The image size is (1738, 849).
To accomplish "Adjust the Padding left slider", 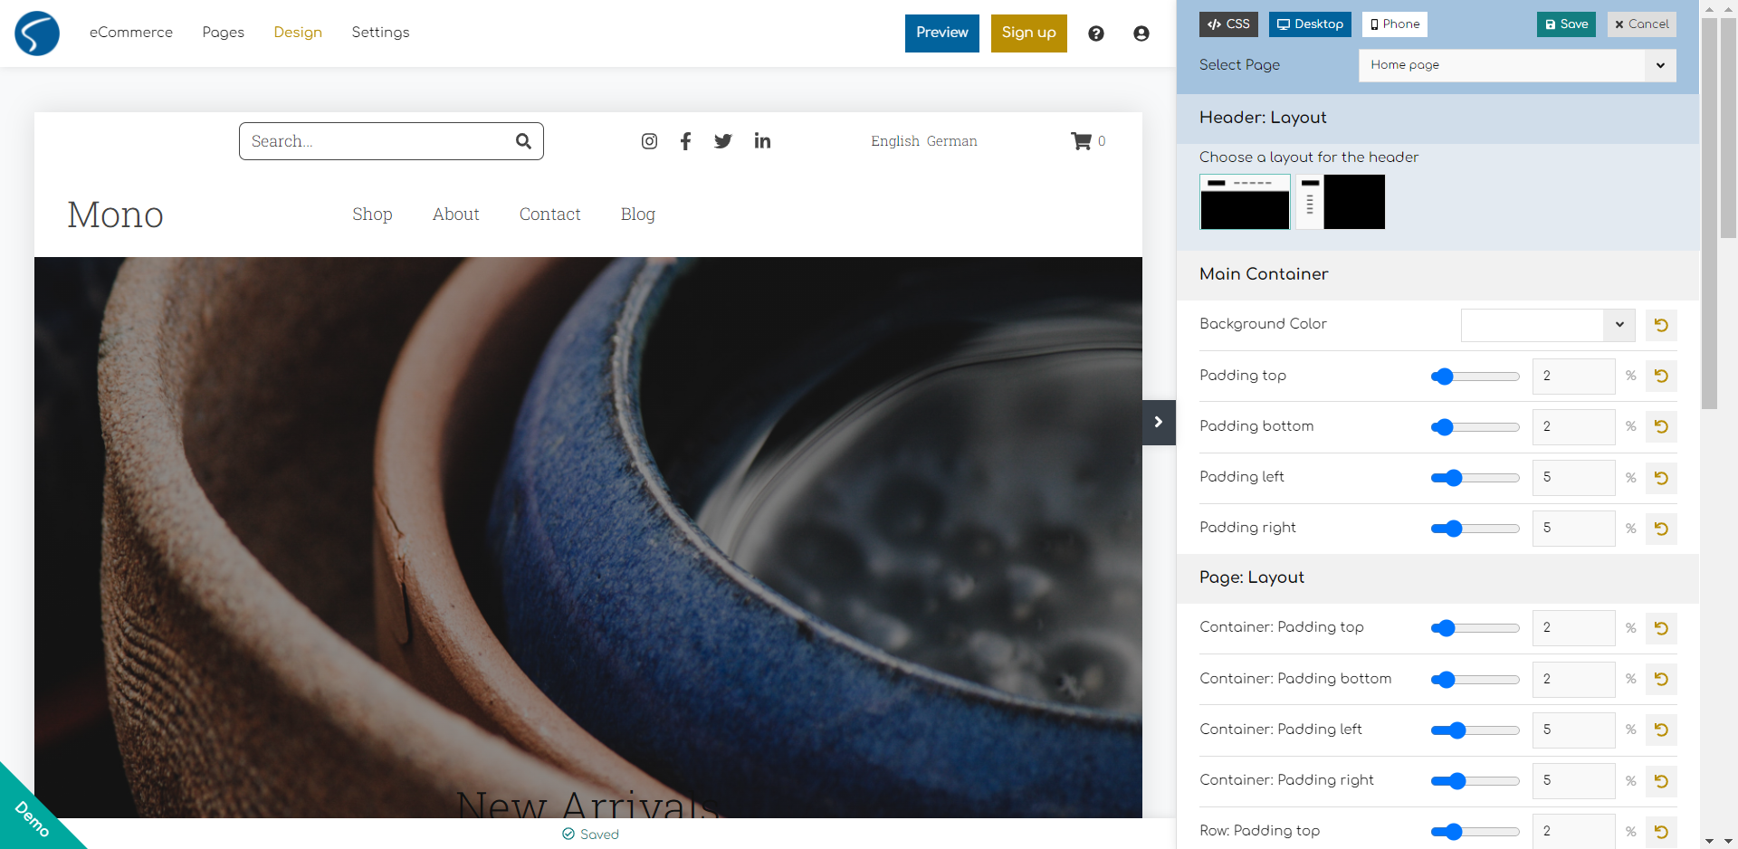I will pos(1475,478).
